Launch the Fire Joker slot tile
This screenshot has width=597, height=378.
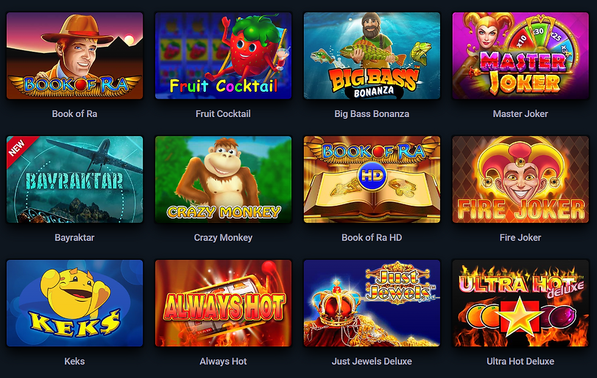coord(520,180)
